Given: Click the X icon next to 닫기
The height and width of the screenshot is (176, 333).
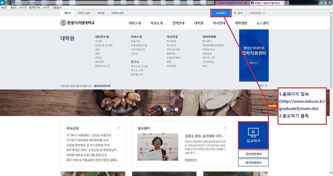Looking at the screenshot, I should click(266, 86).
